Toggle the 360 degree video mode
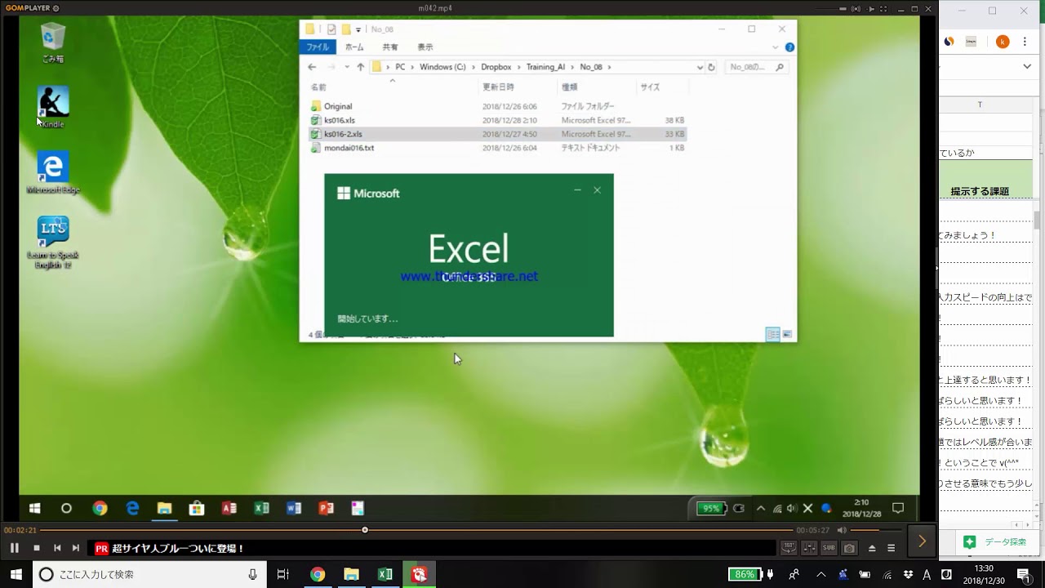Screen dimensions: 1045x588 tap(789, 548)
